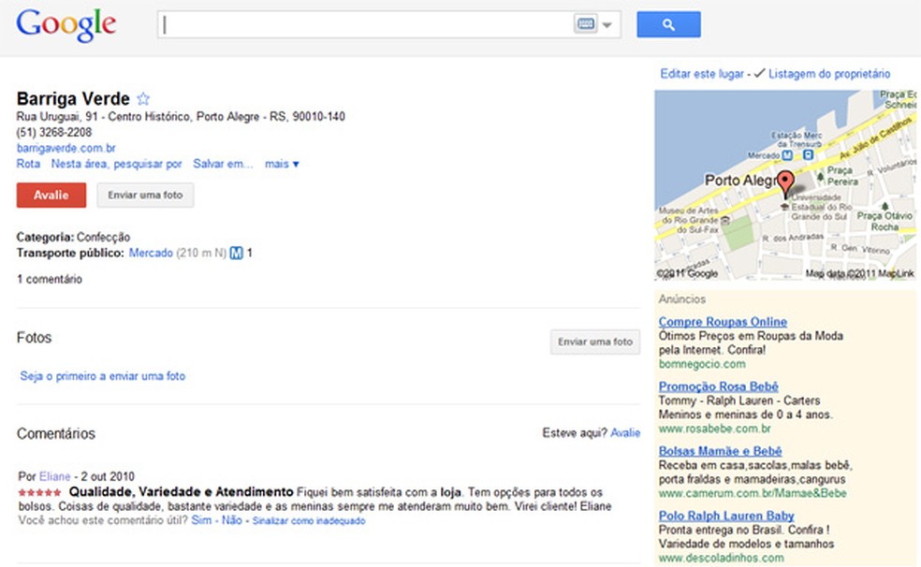
Task: Click the Google logo
Action: tap(66, 24)
